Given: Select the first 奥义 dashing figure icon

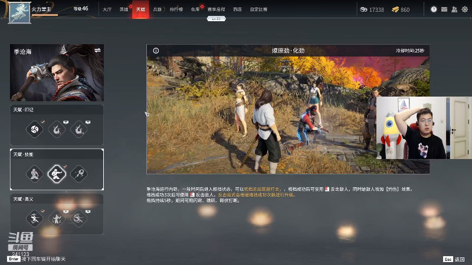Looking at the screenshot, I should [x=35, y=218].
